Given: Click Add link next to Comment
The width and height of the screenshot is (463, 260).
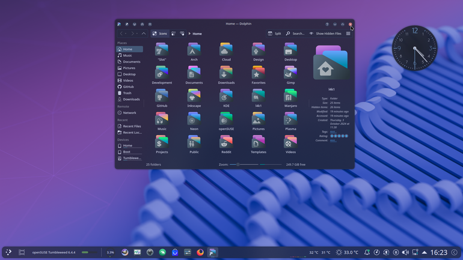Looking at the screenshot, I should 333,141.
